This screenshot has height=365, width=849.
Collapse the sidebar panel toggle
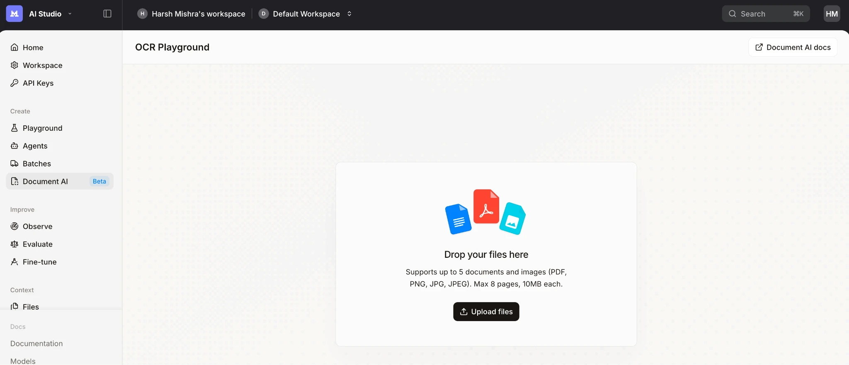click(x=107, y=14)
